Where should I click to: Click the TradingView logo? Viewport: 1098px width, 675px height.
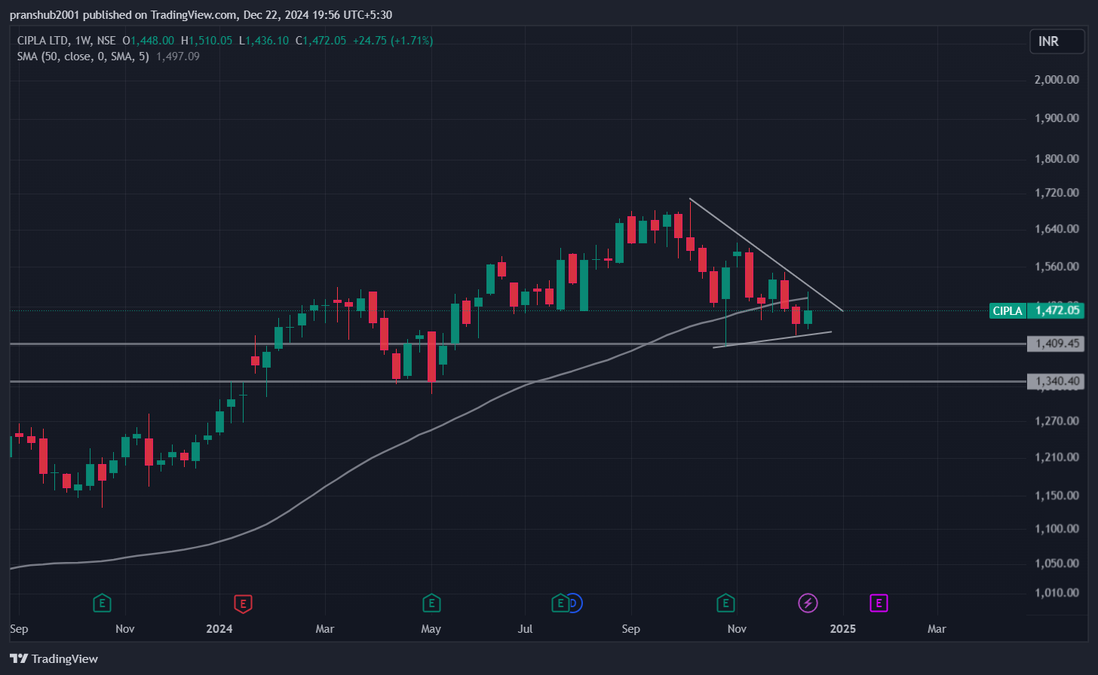point(54,658)
